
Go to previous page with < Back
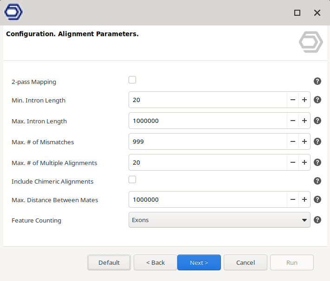click(x=155, y=262)
